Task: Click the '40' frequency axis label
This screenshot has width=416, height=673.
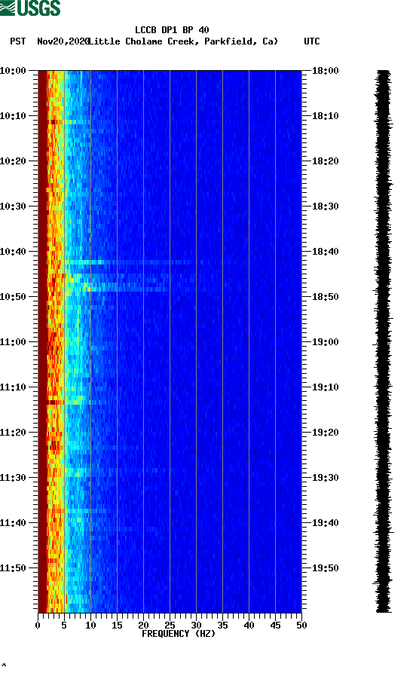Action: (x=249, y=626)
